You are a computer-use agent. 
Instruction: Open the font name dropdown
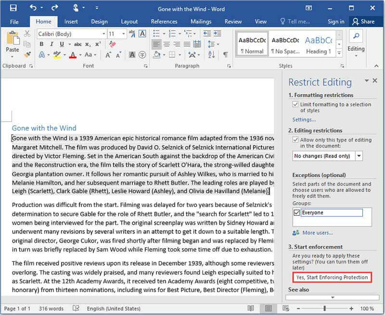point(103,34)
